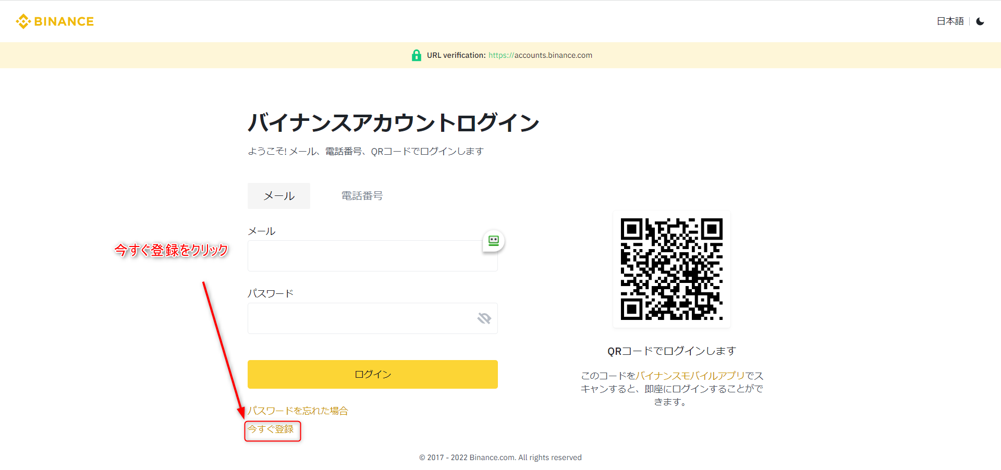Click the QR code image
Viewport: 1001px width, 470px height.
coord(672,269)
